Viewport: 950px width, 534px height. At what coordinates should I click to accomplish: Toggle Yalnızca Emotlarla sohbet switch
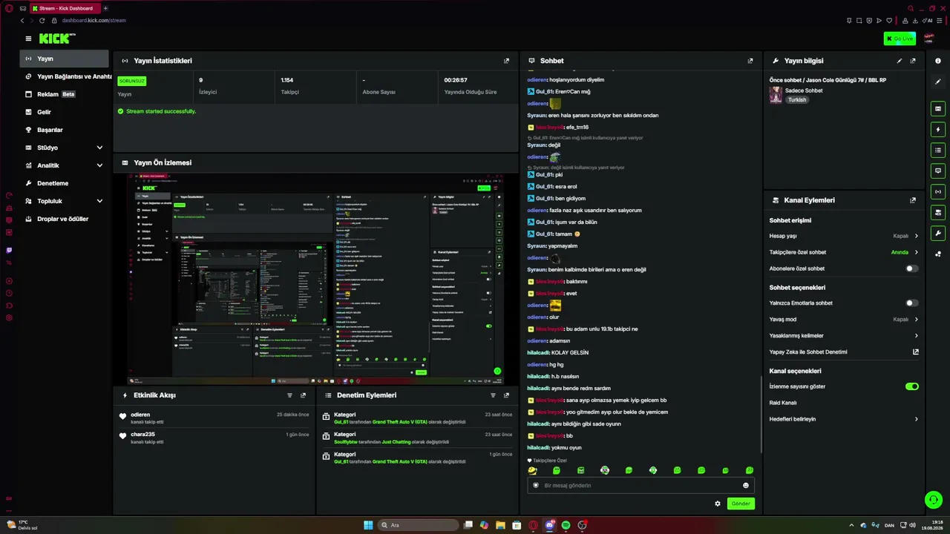pyautogui.click(x=912, y=303)
